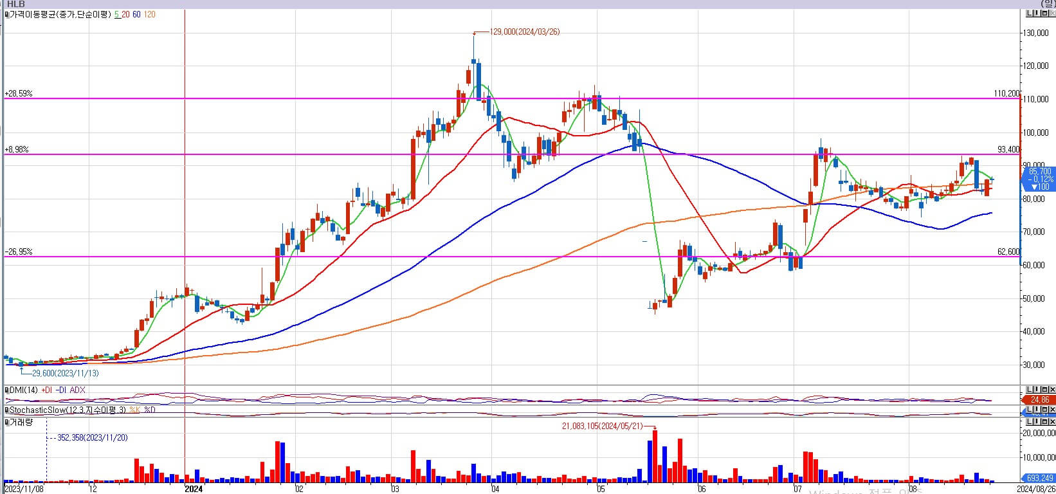This screenshot has height=494, width=1056.
Task: Click the -26.95% level label
Action: (x=19, y=252)
